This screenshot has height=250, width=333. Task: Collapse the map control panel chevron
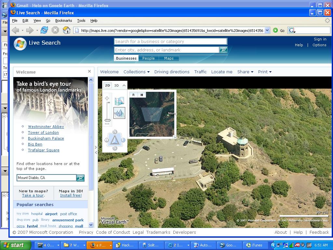(124, 86)
